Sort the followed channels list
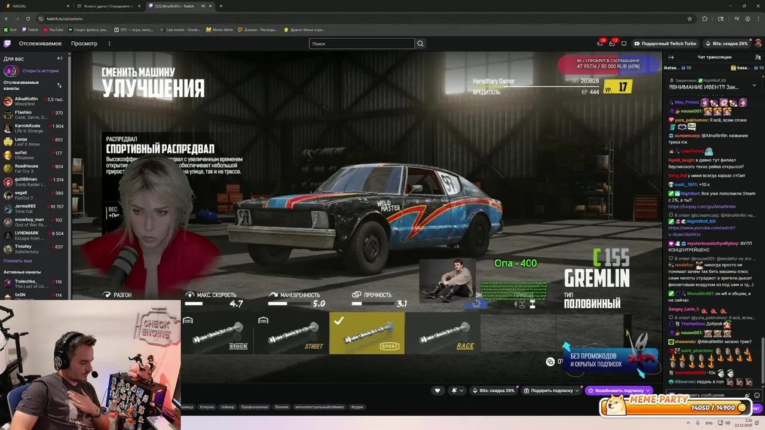Image resolution: width=765 pixels, height=430 pixels. pyautogui.click(x=59, y=85)
